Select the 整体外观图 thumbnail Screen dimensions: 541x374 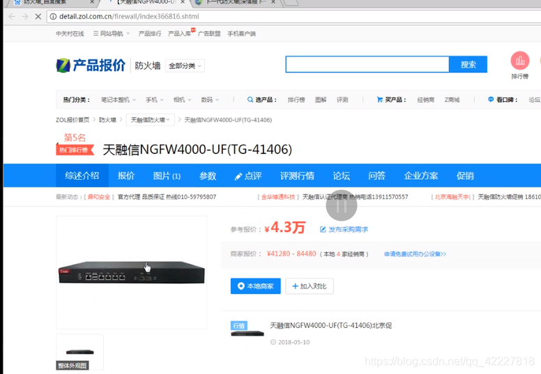pos(79,352)
